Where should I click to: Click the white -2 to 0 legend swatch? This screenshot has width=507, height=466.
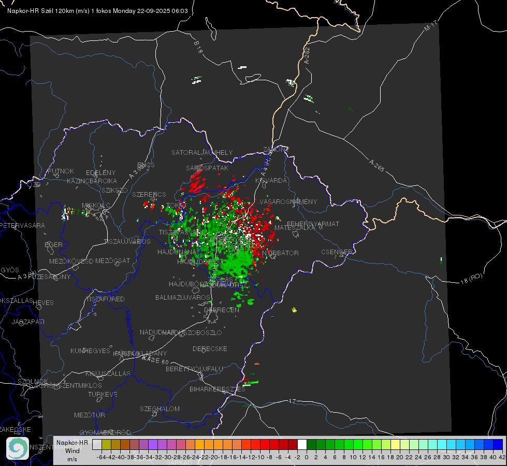[302, 444]
